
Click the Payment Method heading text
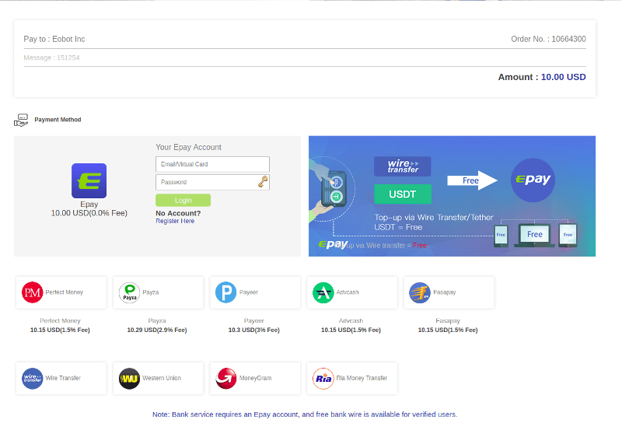(58, 120)
